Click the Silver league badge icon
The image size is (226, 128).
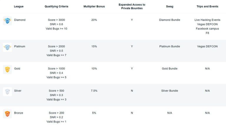[x=7, y=92]
